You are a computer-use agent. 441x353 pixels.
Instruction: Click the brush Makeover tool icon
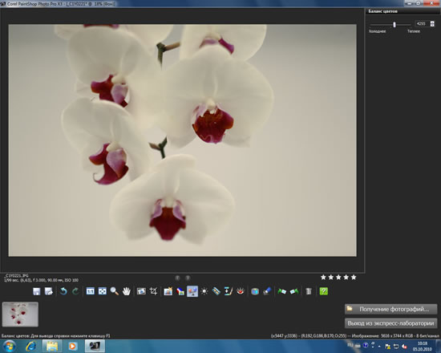[228, 291]
